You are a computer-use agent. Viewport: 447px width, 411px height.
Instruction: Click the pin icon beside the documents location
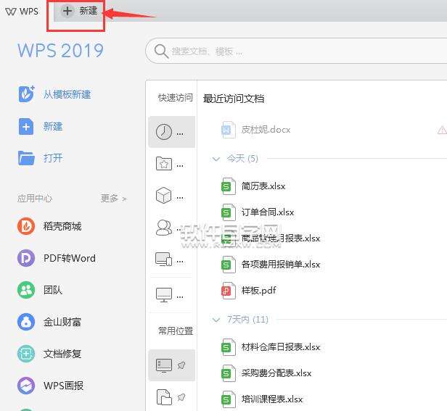click(181, 397)
